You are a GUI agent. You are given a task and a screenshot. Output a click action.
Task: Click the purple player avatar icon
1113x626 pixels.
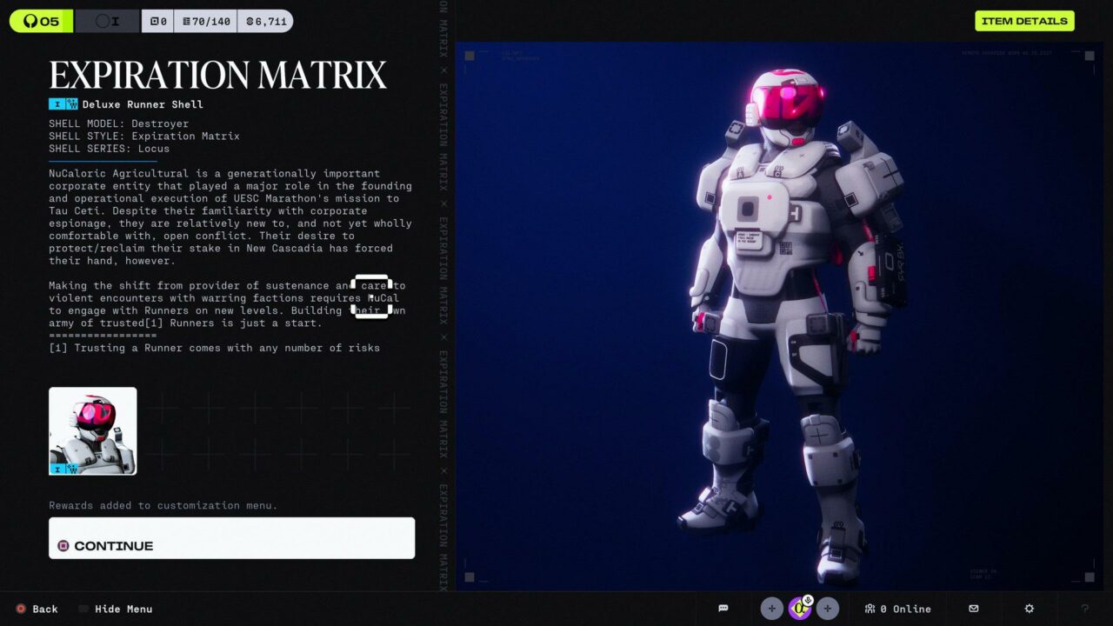pyautogui.click(x=798, y=609)
